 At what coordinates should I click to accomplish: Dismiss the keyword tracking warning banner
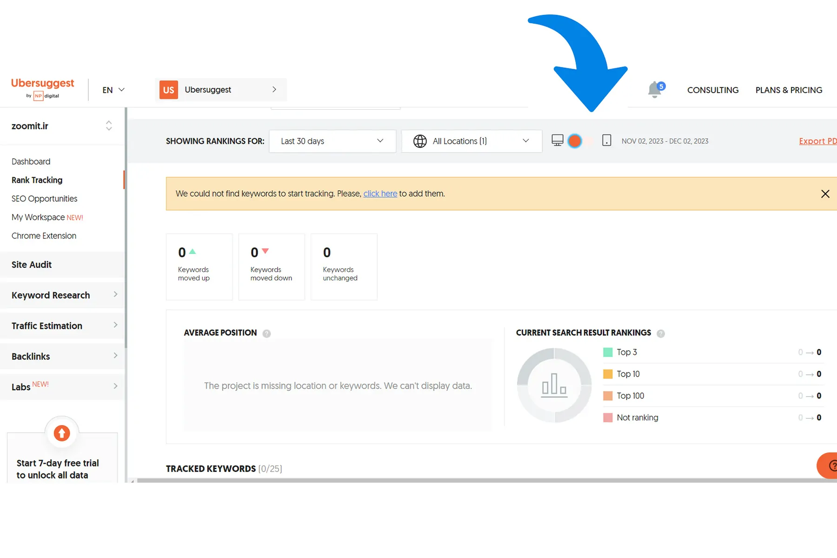825,194
